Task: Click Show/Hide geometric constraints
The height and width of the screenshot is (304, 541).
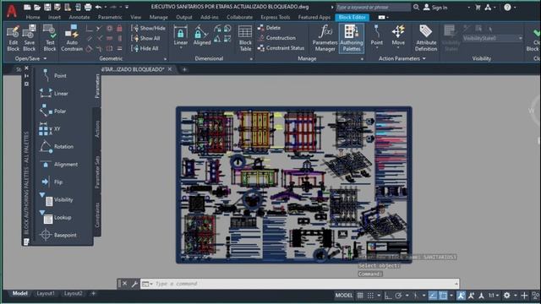Action: point(149,28)
